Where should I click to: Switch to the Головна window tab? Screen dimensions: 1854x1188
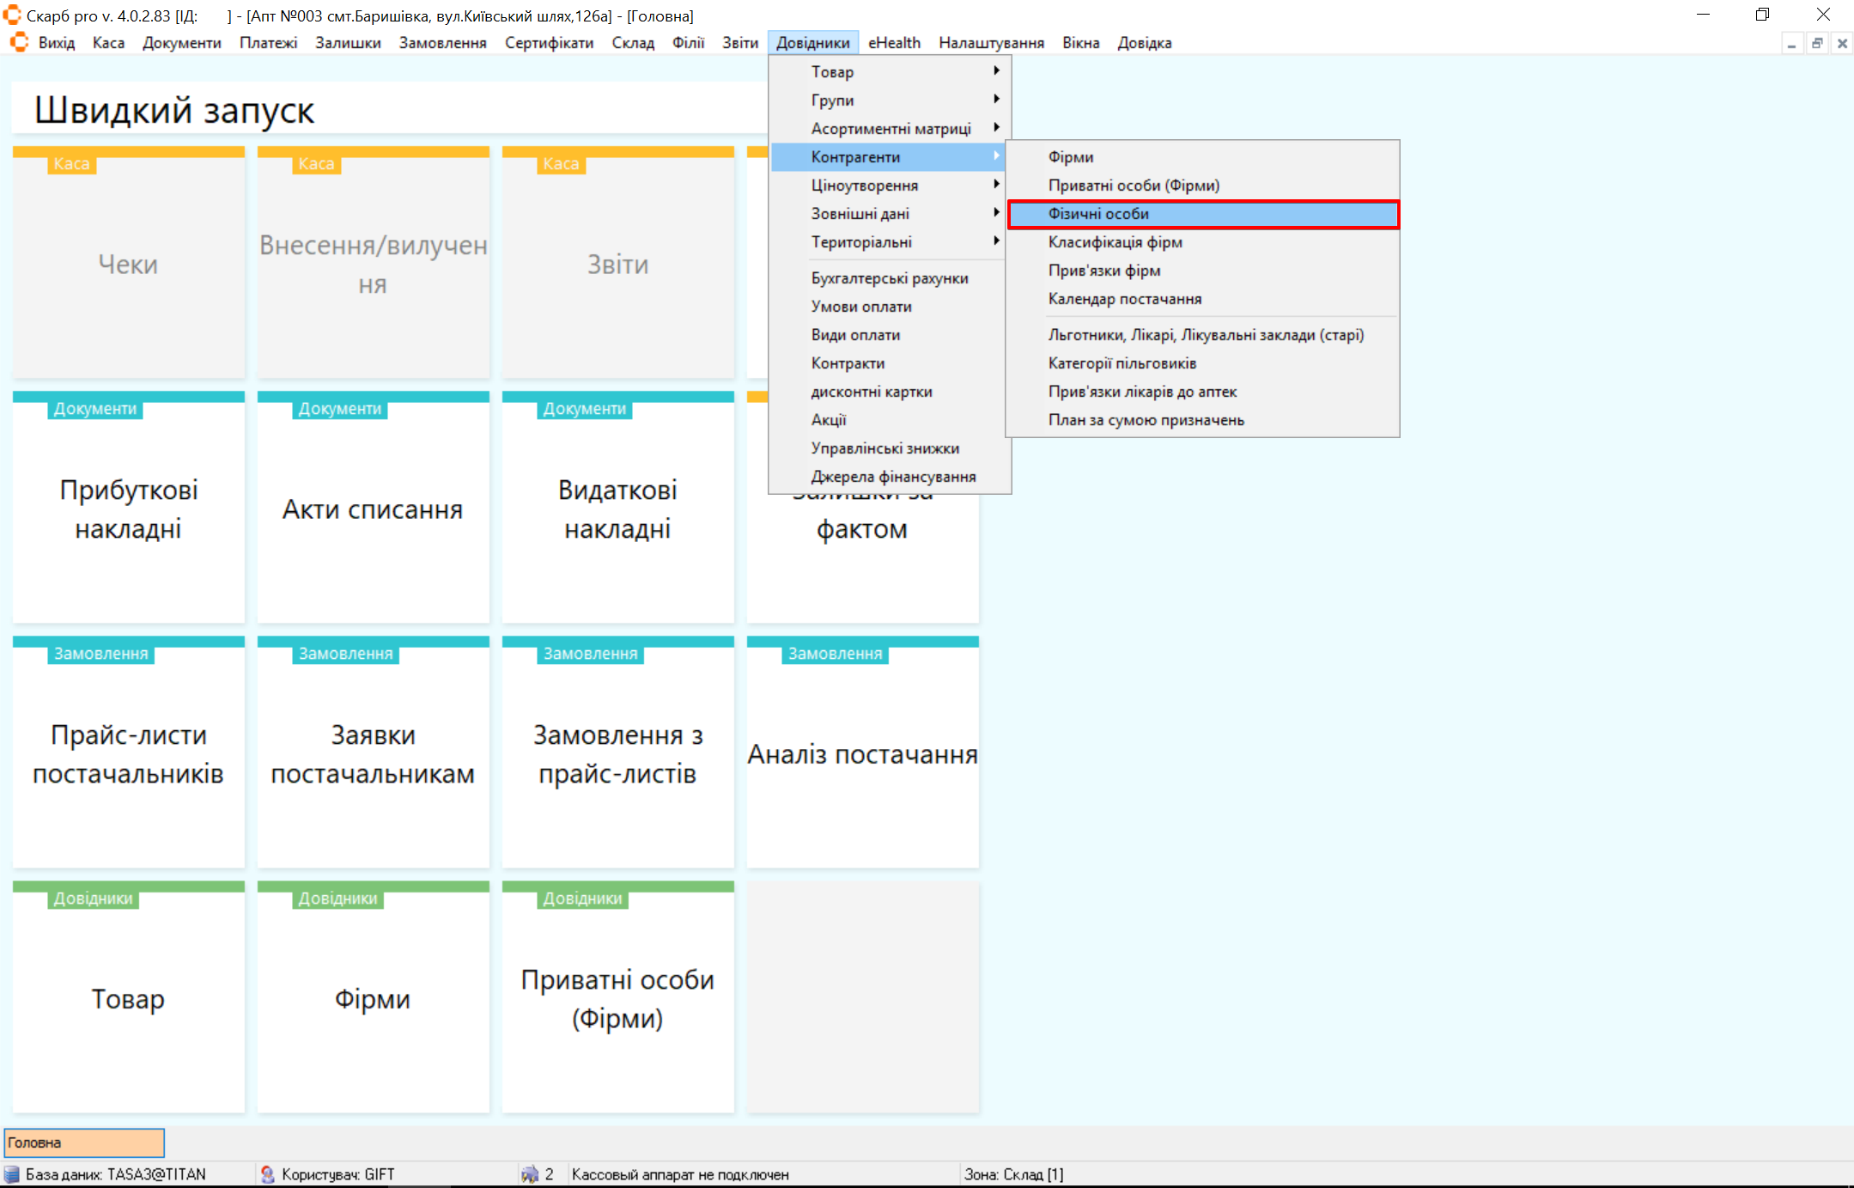[x=83, y=1142]
